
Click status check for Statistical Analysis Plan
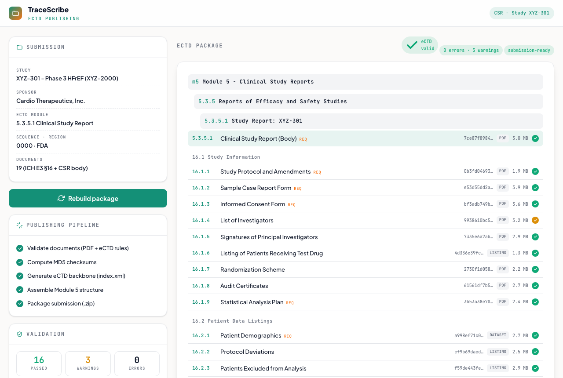coord(535,302)
